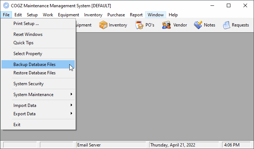Open the Report menu
Image resolution: width=254 pixels, height=149 pixels.
pyautogui.click(x=136, y=15)
